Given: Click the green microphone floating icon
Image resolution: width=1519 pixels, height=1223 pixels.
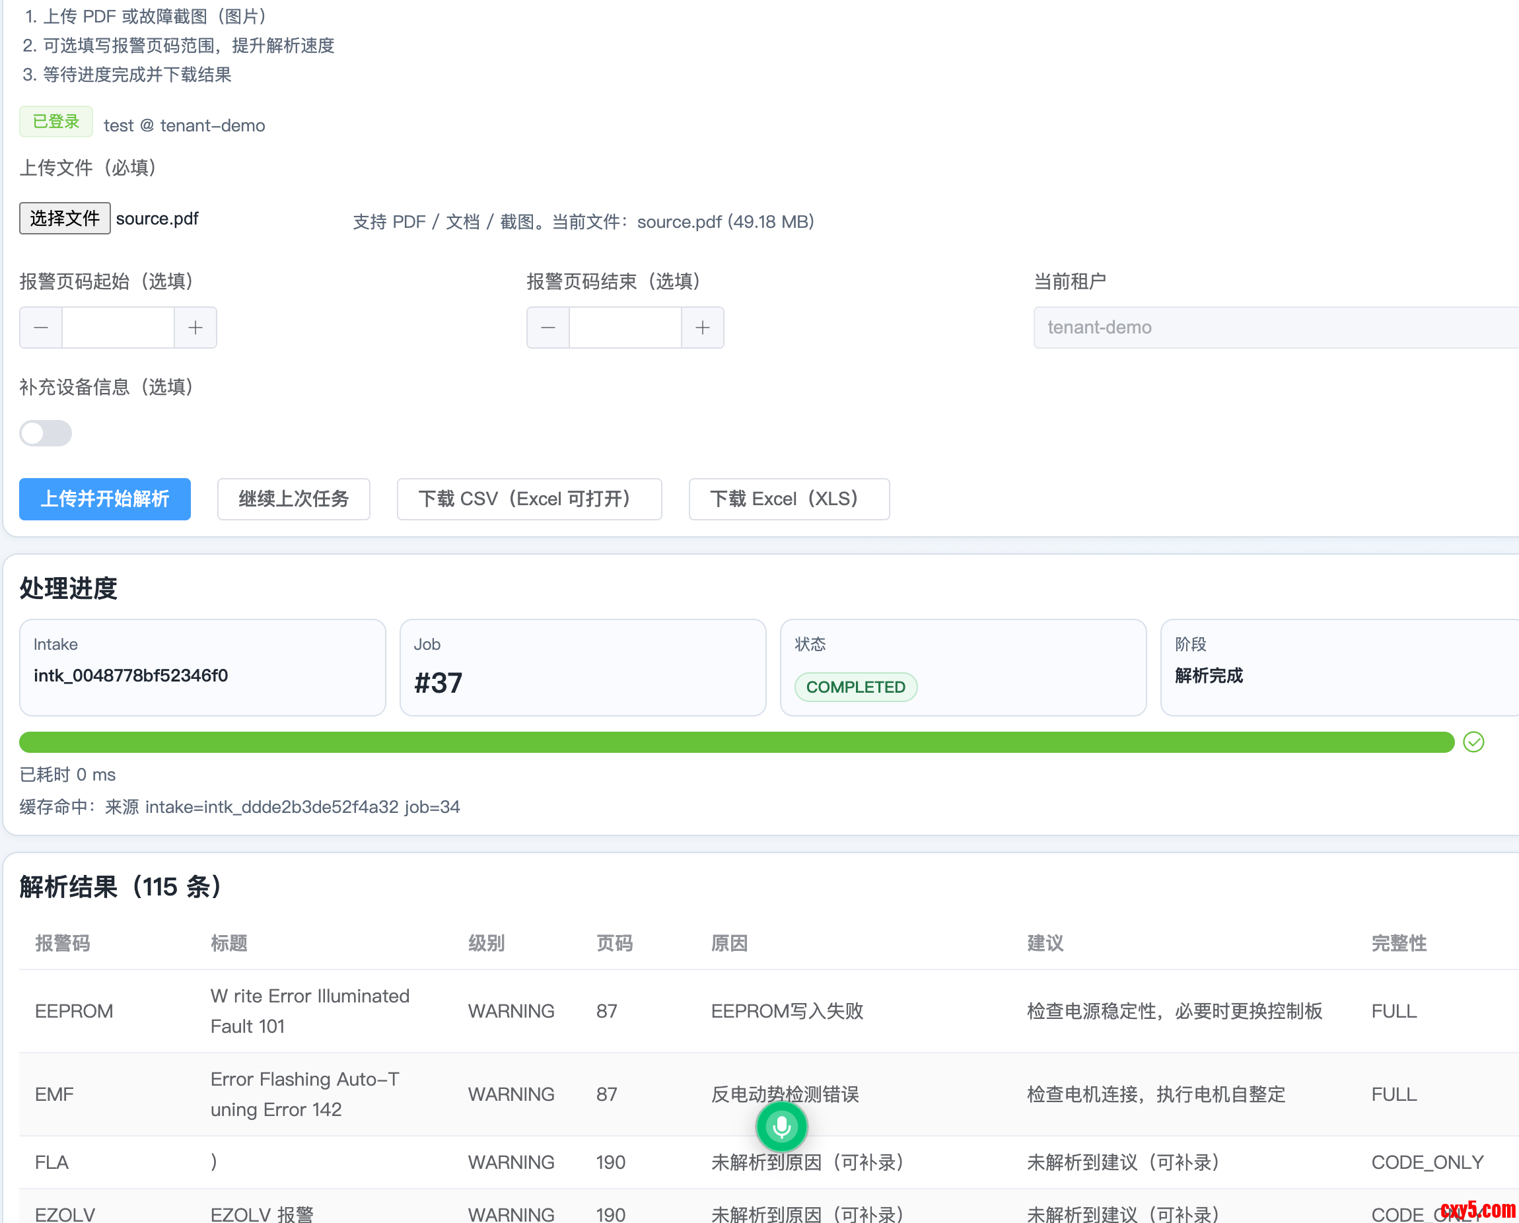Looking at the screenshot, I should [781, 1127].
